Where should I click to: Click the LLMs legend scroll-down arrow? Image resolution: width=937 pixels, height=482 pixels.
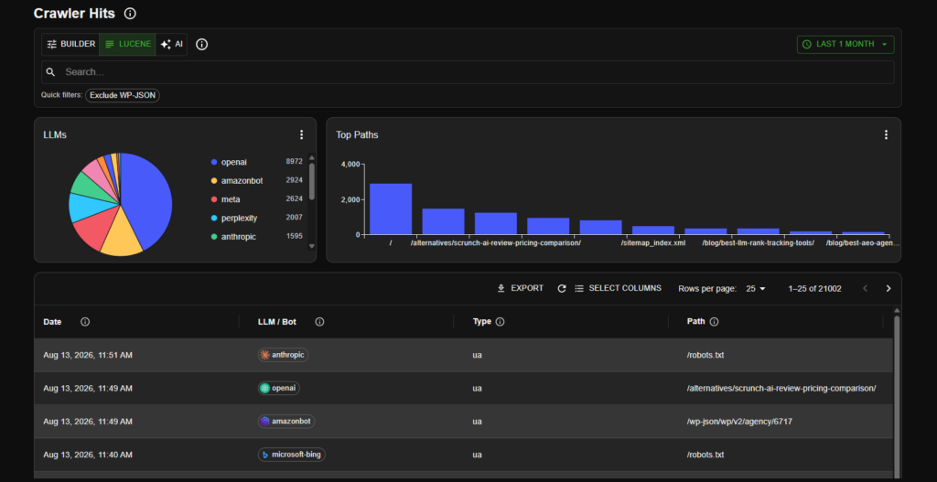pyautogui.click(x=311, y=245)
